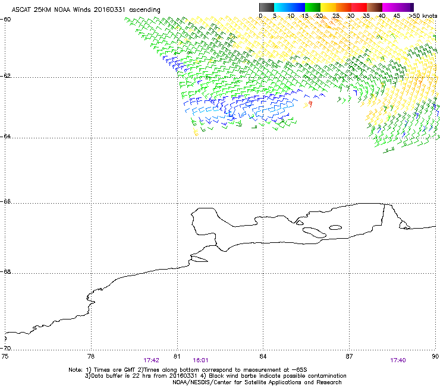
Task: Click the longitude label '90'
Action: (x=435, y=356)
